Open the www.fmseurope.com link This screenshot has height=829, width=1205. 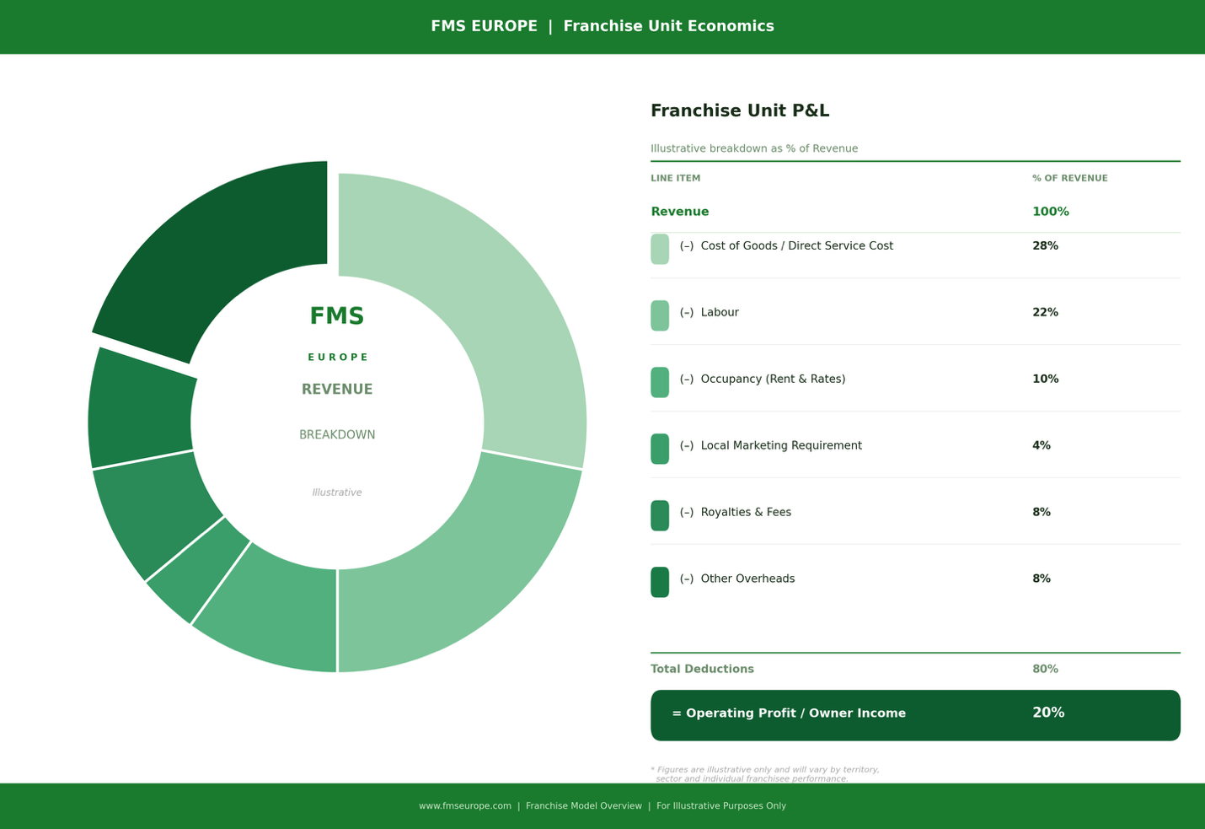pyautogui.click(x=464, y=805)
